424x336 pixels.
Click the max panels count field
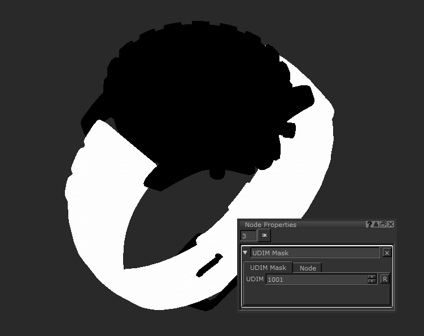(x=248, y=235)
